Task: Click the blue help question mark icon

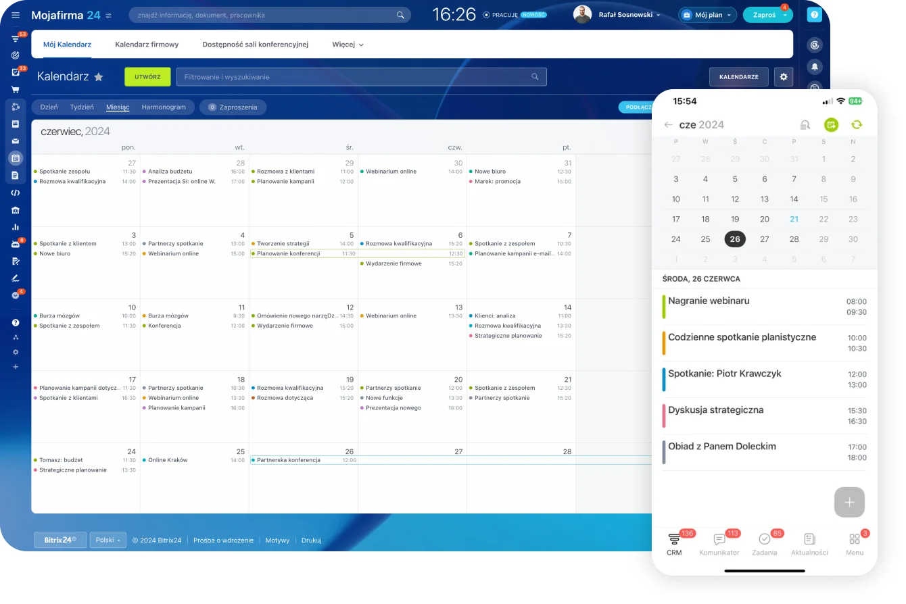Action: (815, 15)
